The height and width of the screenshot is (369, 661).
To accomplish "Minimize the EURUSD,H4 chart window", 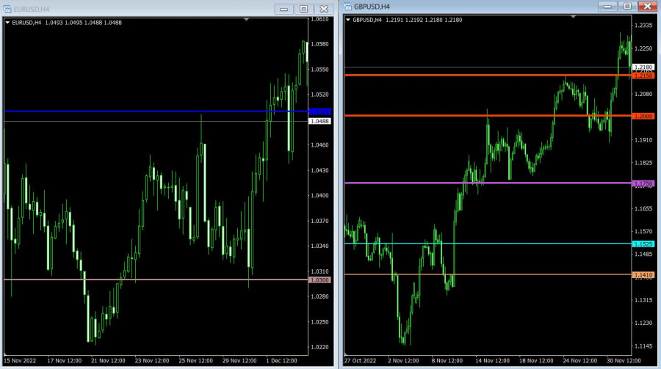I will click(283, 9).
